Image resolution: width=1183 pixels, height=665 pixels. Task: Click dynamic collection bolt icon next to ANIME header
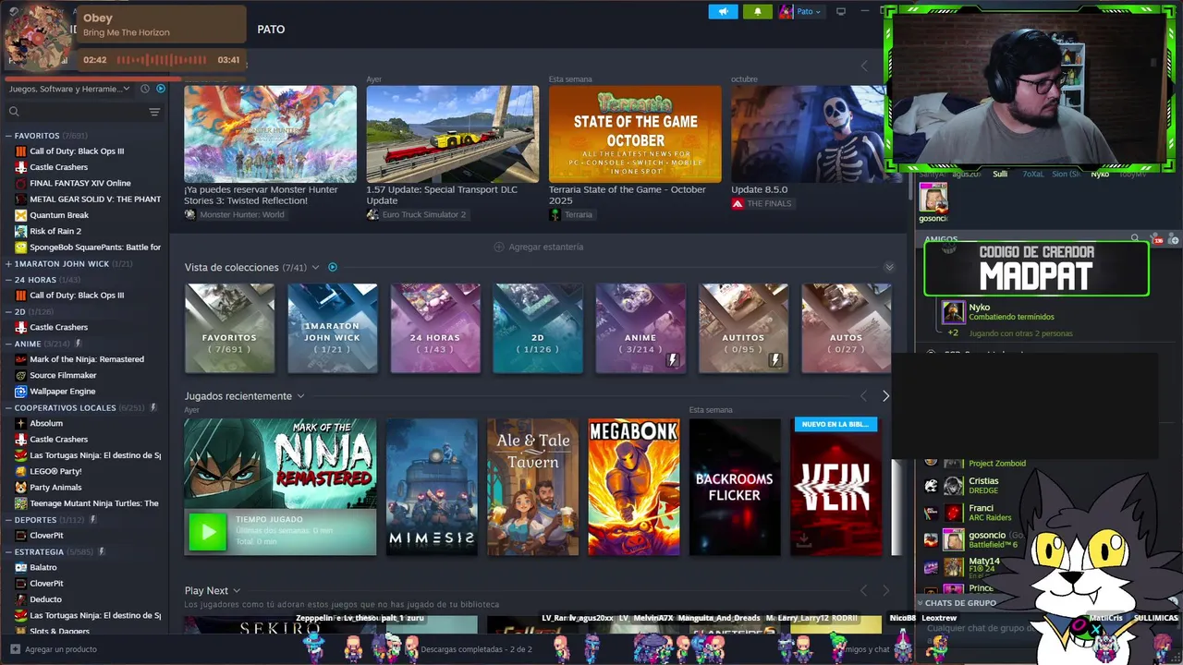78,344
